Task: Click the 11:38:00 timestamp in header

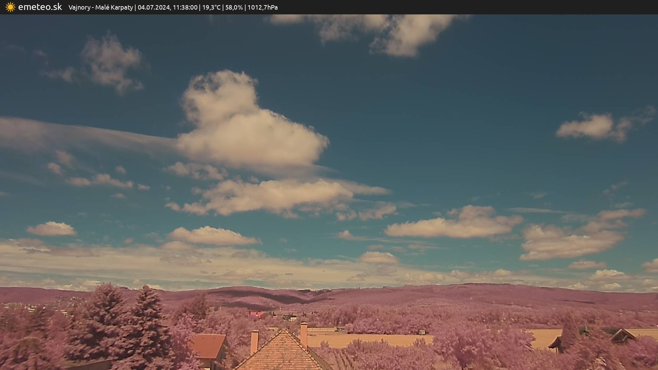Action: (x=185, y=7)
